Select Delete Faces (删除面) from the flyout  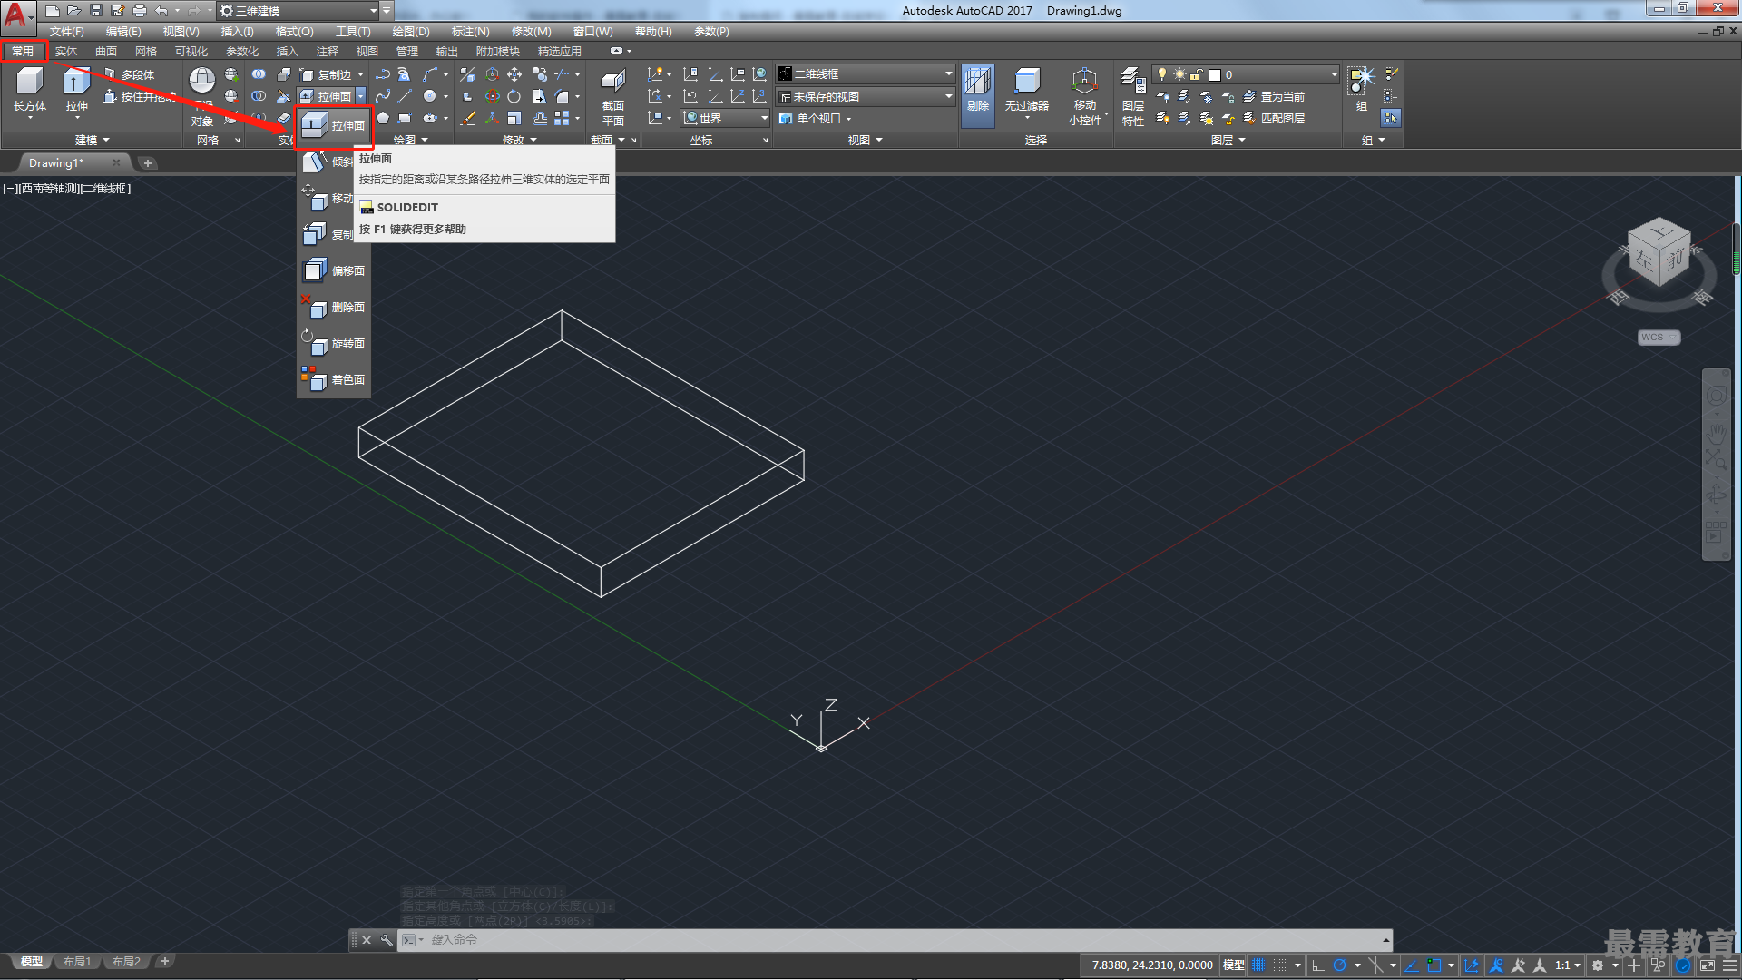(x=334, y=307)
